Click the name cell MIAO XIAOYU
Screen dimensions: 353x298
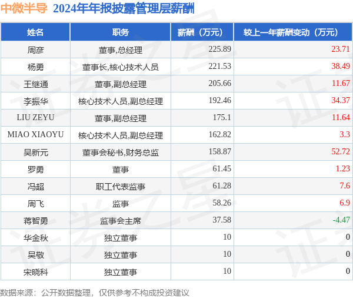click(x=35, y=135)
